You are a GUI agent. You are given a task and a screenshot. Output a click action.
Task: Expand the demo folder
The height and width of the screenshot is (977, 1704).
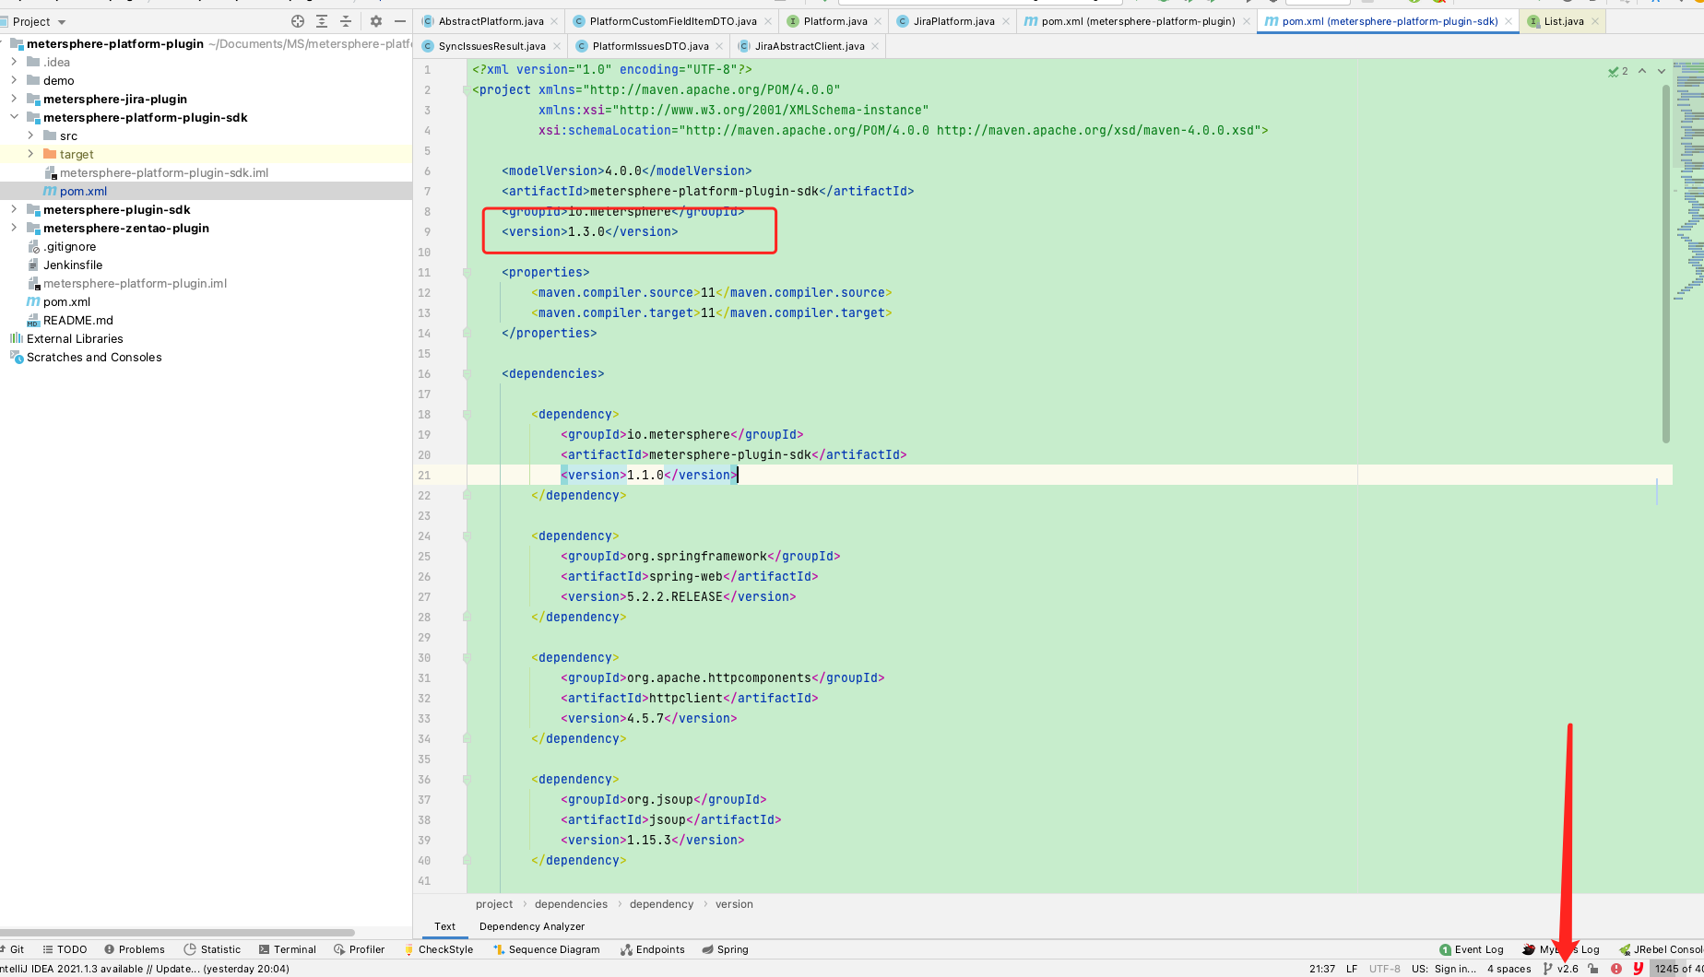point(14,80)
